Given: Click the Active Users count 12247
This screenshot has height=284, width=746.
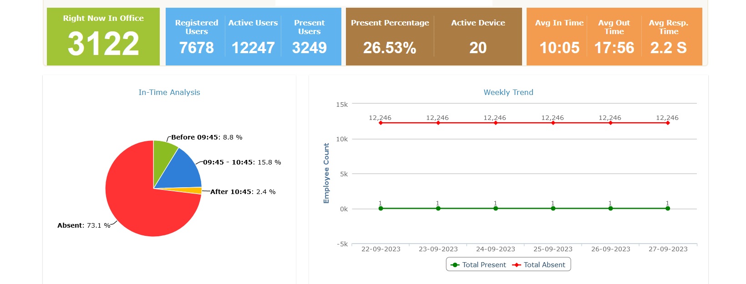Looking at the screenshot, I should [253, 48].
